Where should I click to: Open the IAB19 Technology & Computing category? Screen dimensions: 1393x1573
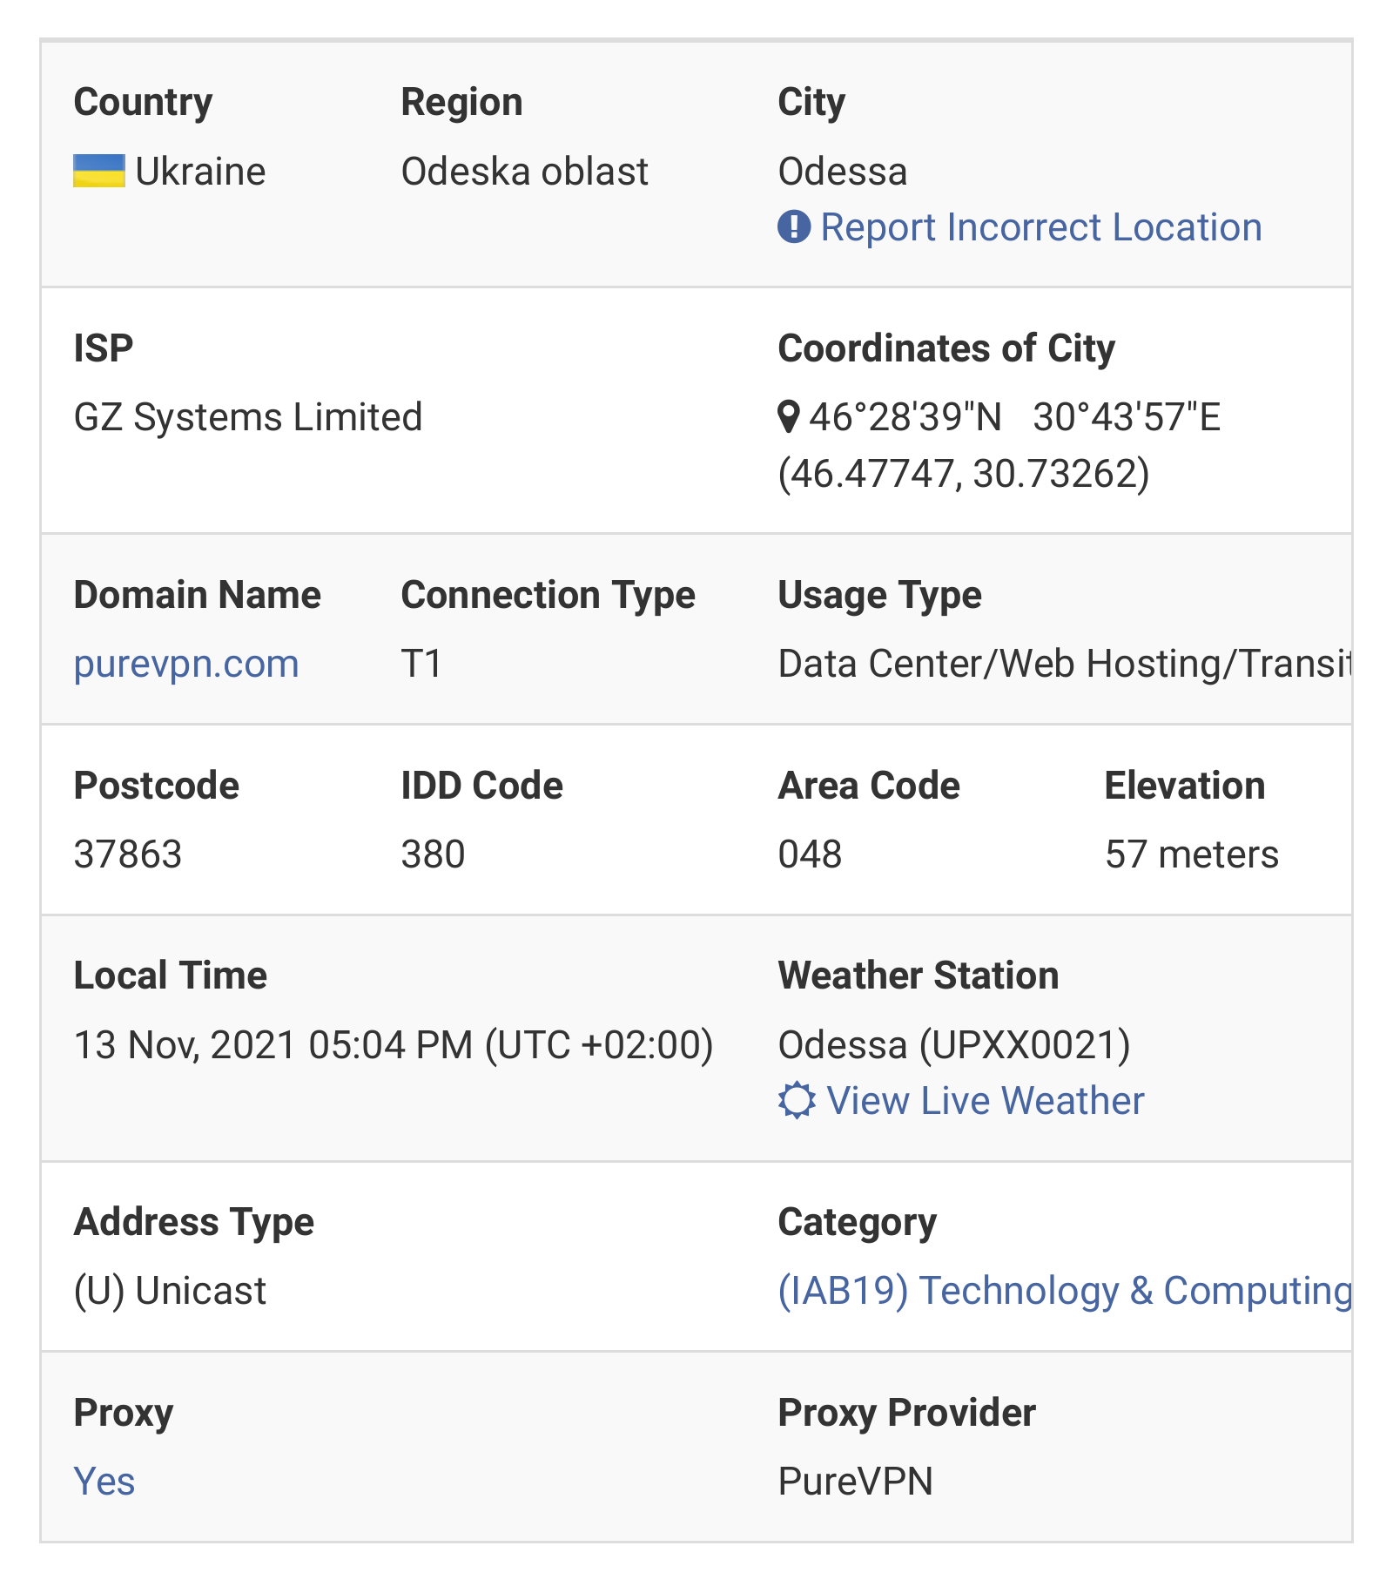coord(1065,1291)
